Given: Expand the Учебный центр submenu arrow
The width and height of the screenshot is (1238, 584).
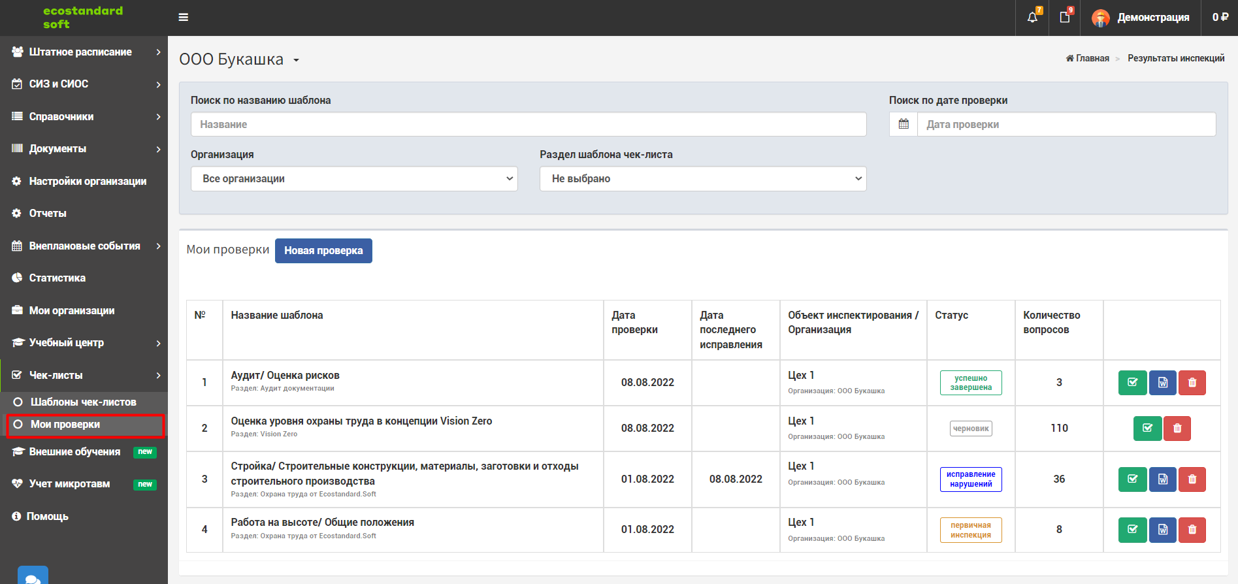Looking at the screenshot, I should pyautogui.click(x=159, y=343).
